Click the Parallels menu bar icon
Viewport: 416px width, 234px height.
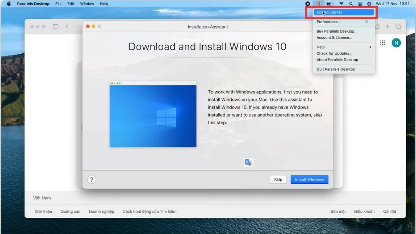(x=318, y=4)
